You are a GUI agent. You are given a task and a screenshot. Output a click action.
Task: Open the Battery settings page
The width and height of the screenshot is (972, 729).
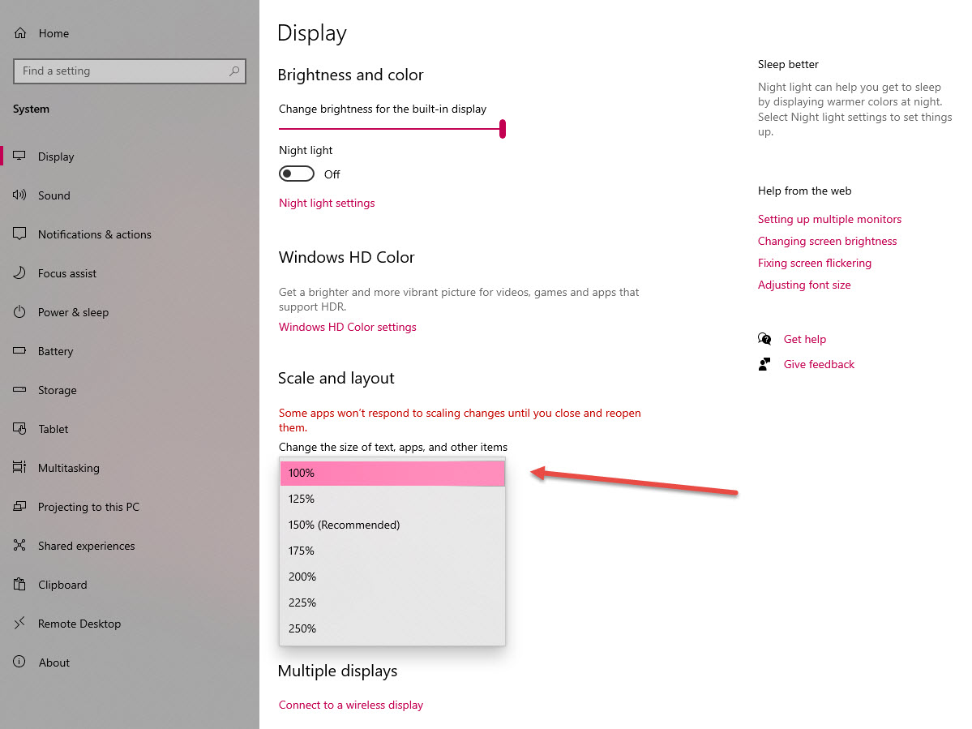[x=130, y=351]
